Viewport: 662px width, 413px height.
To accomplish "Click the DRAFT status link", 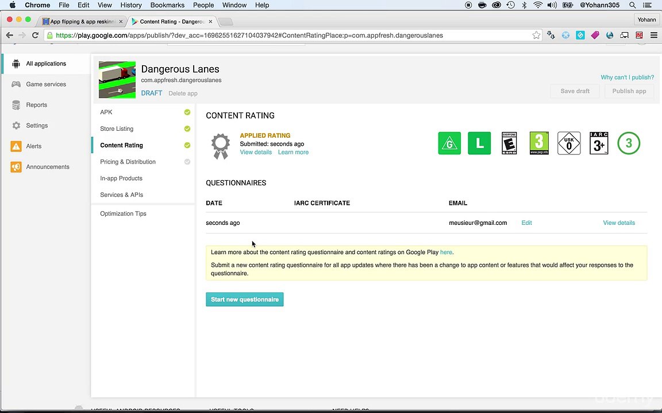I will tap(152, 93).
